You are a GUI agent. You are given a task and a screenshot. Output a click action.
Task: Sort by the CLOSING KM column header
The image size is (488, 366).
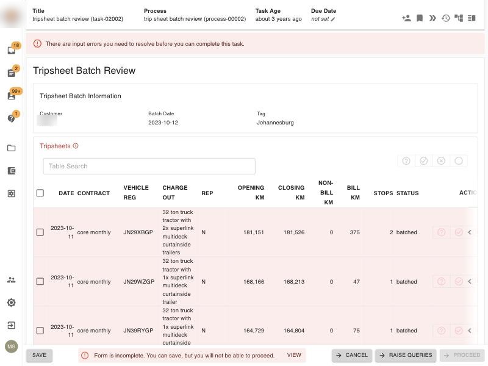tap(292, 193)
